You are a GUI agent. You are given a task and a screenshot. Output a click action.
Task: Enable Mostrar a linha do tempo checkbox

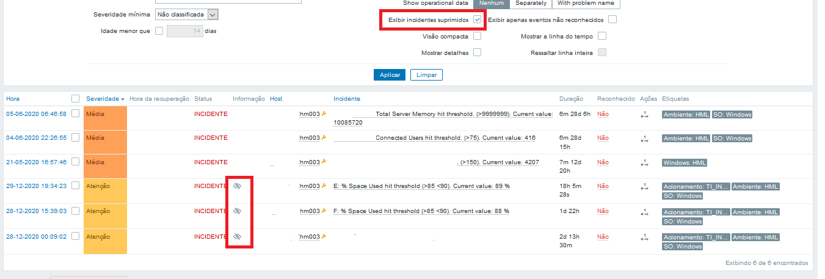coord(602,36)
